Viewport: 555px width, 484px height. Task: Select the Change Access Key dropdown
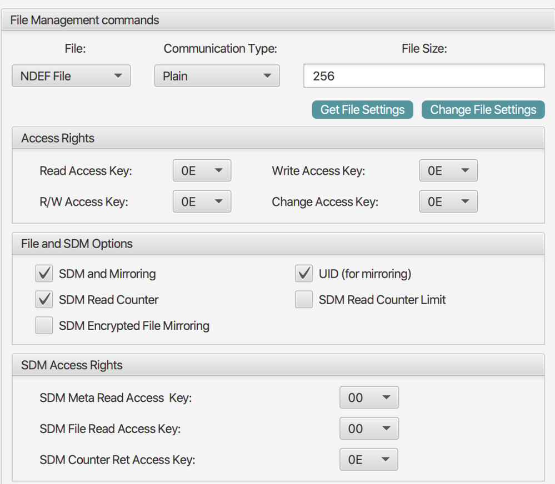tap(448, 201)
